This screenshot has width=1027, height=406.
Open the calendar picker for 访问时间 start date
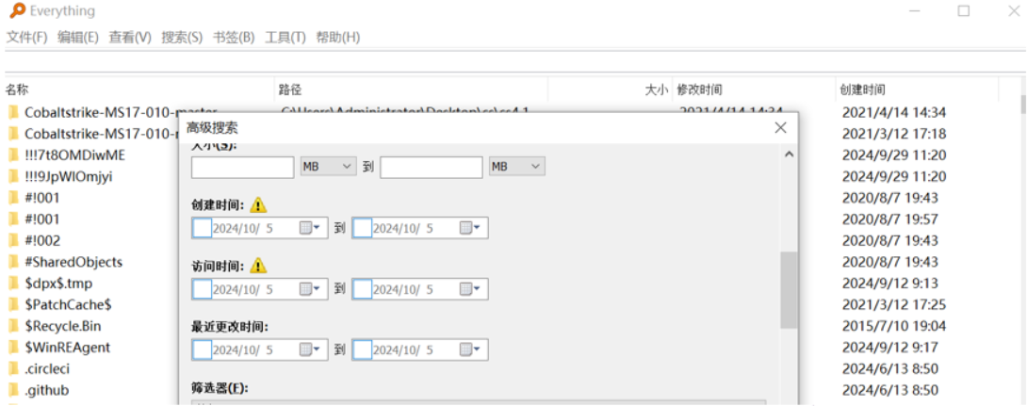[x=310, y=289]
